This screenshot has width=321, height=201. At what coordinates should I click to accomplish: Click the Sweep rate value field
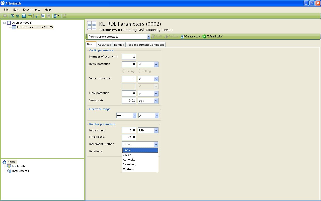pos(129,101)
